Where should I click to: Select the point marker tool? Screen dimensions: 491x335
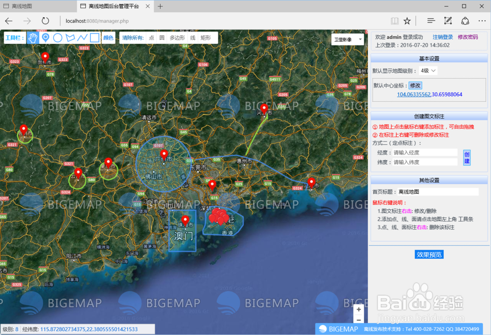(46, 37)
